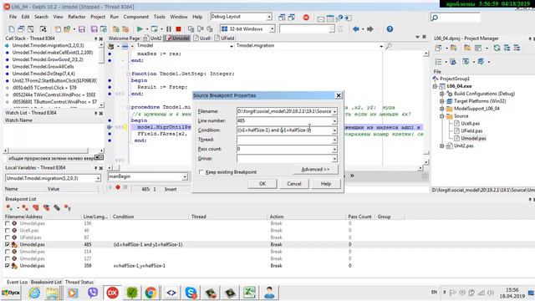The width and height of the screenshot is (535, 301).
Task: Enable the Umodel.pas line 114 breakpoint checkbox
Action: coord(8,252)
